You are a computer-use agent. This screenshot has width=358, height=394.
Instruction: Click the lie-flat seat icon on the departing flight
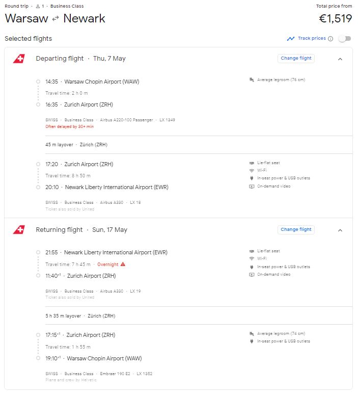252,163
